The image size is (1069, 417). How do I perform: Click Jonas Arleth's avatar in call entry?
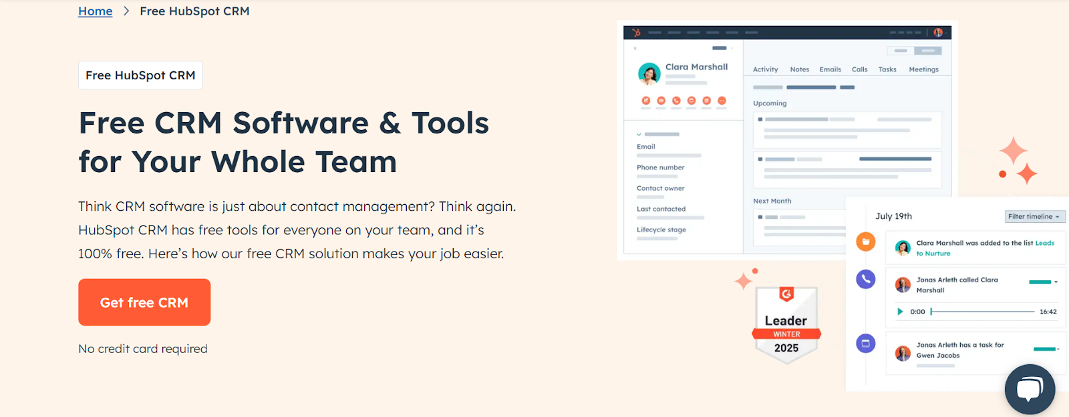[903, 285]
